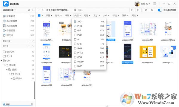Add a new library with plus icon
Screen dimensions: 179x107
click(x=33, y=10)
